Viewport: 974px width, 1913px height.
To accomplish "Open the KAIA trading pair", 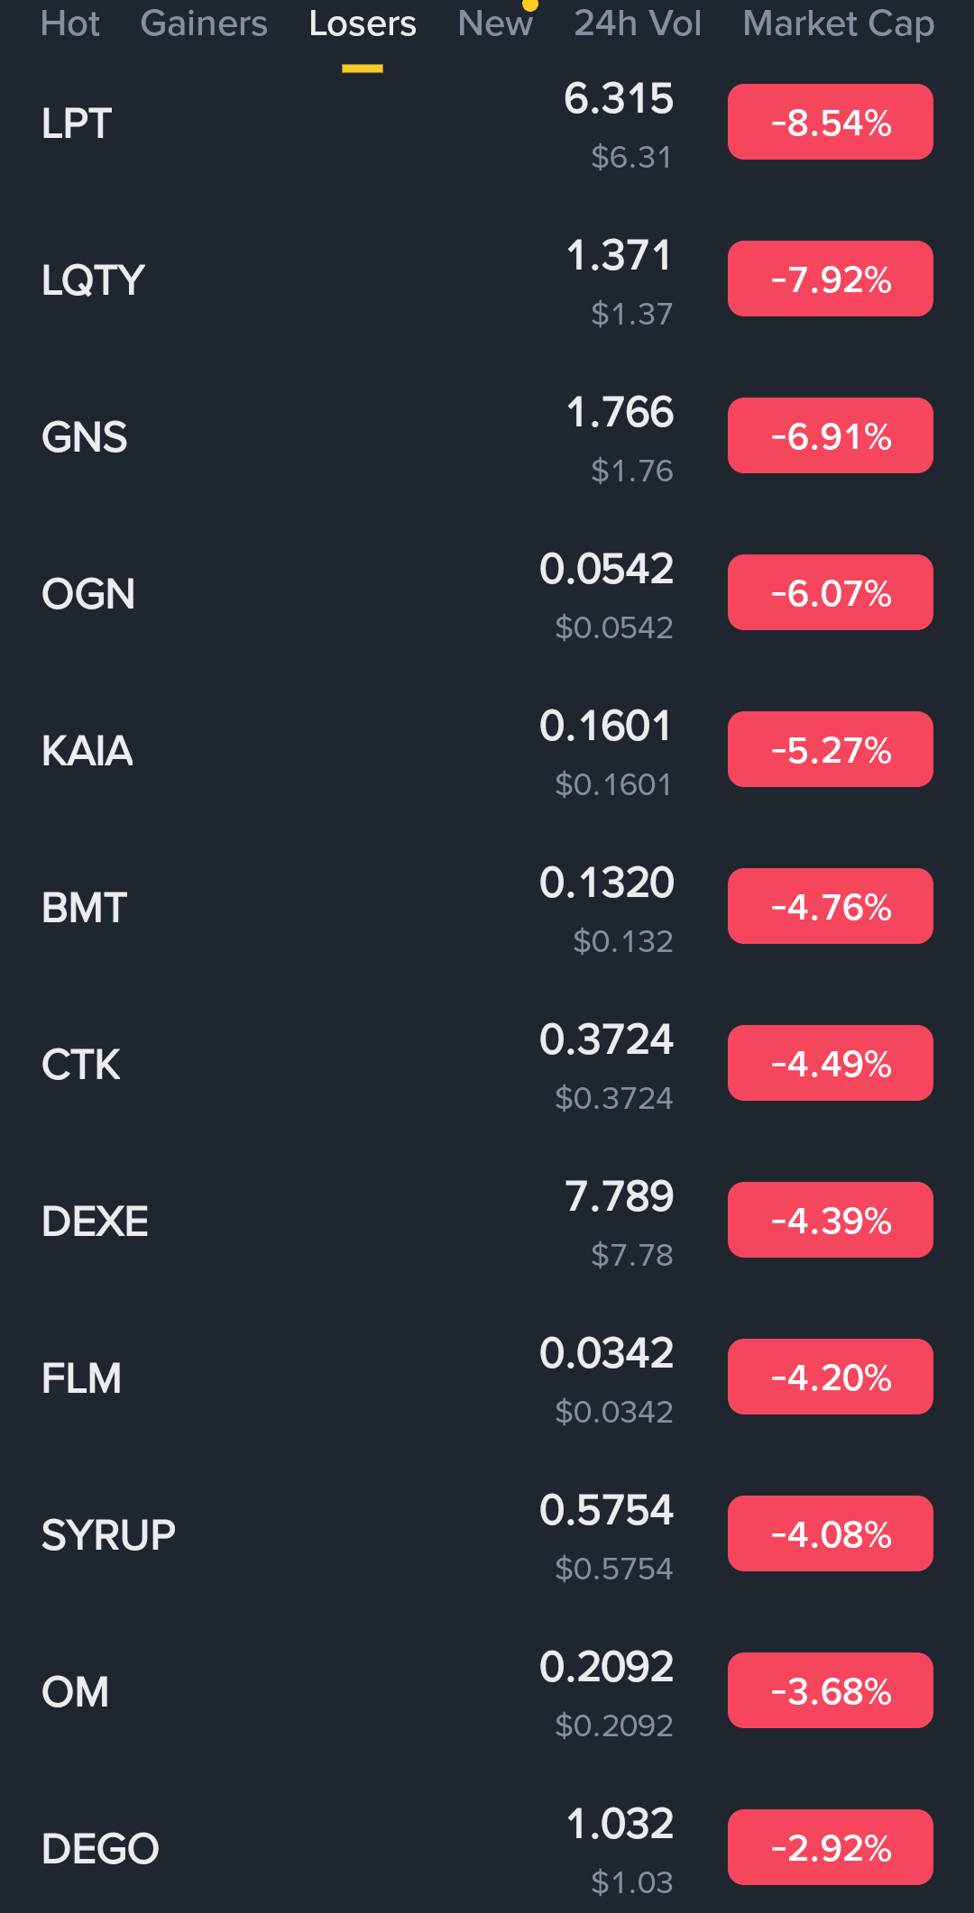I will 487,750.
